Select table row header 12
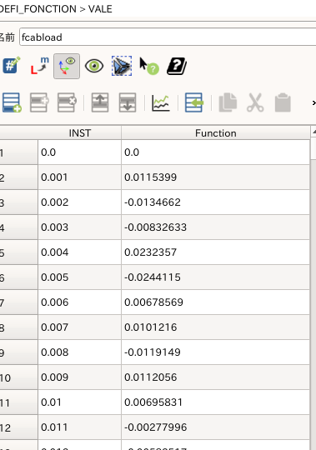 pyautogui.click(x=18, y=427)
